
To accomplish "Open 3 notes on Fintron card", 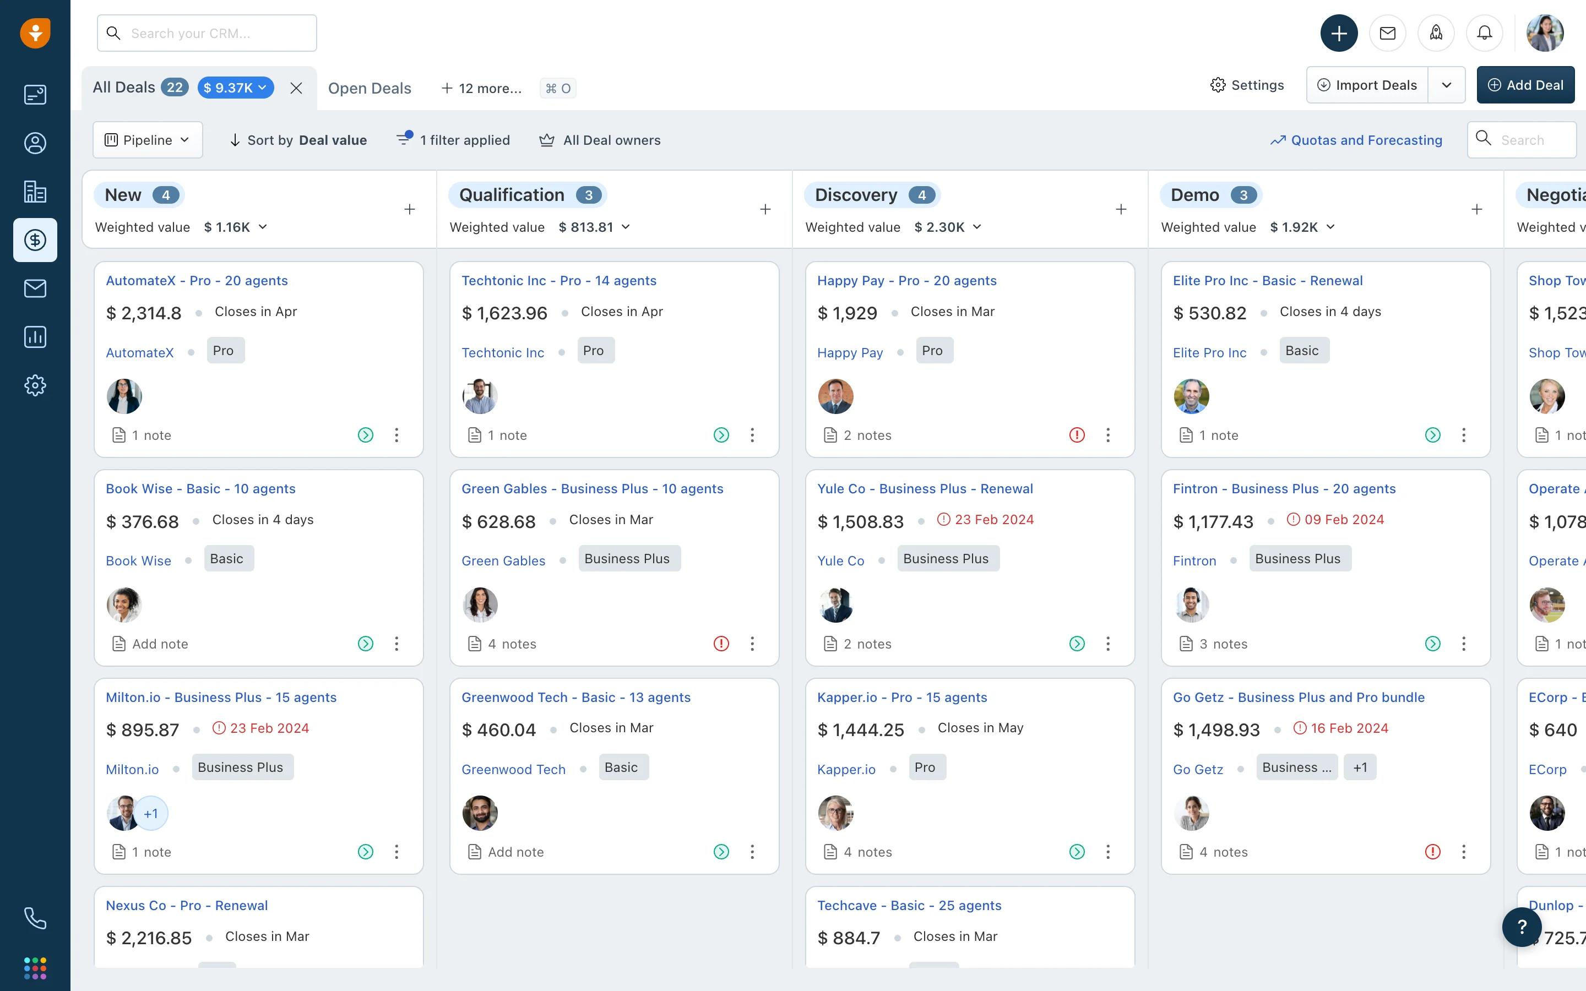I will (1213, 644).
